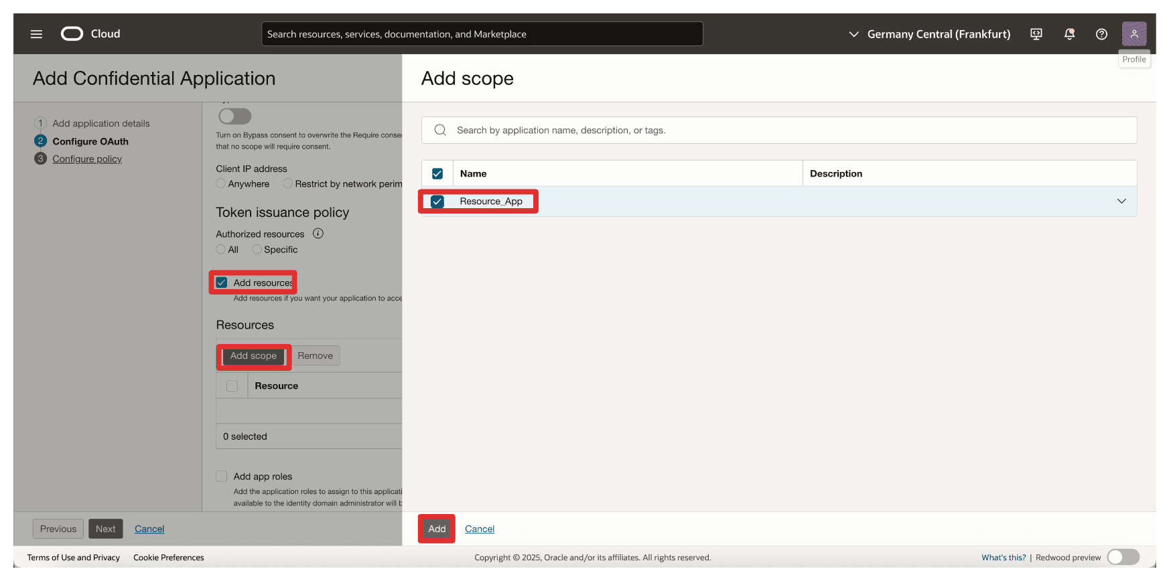The width and height of the screenshot is (1169, 581).
Task: Select the Specific authorized resources radio
Action: click(257, 249)
